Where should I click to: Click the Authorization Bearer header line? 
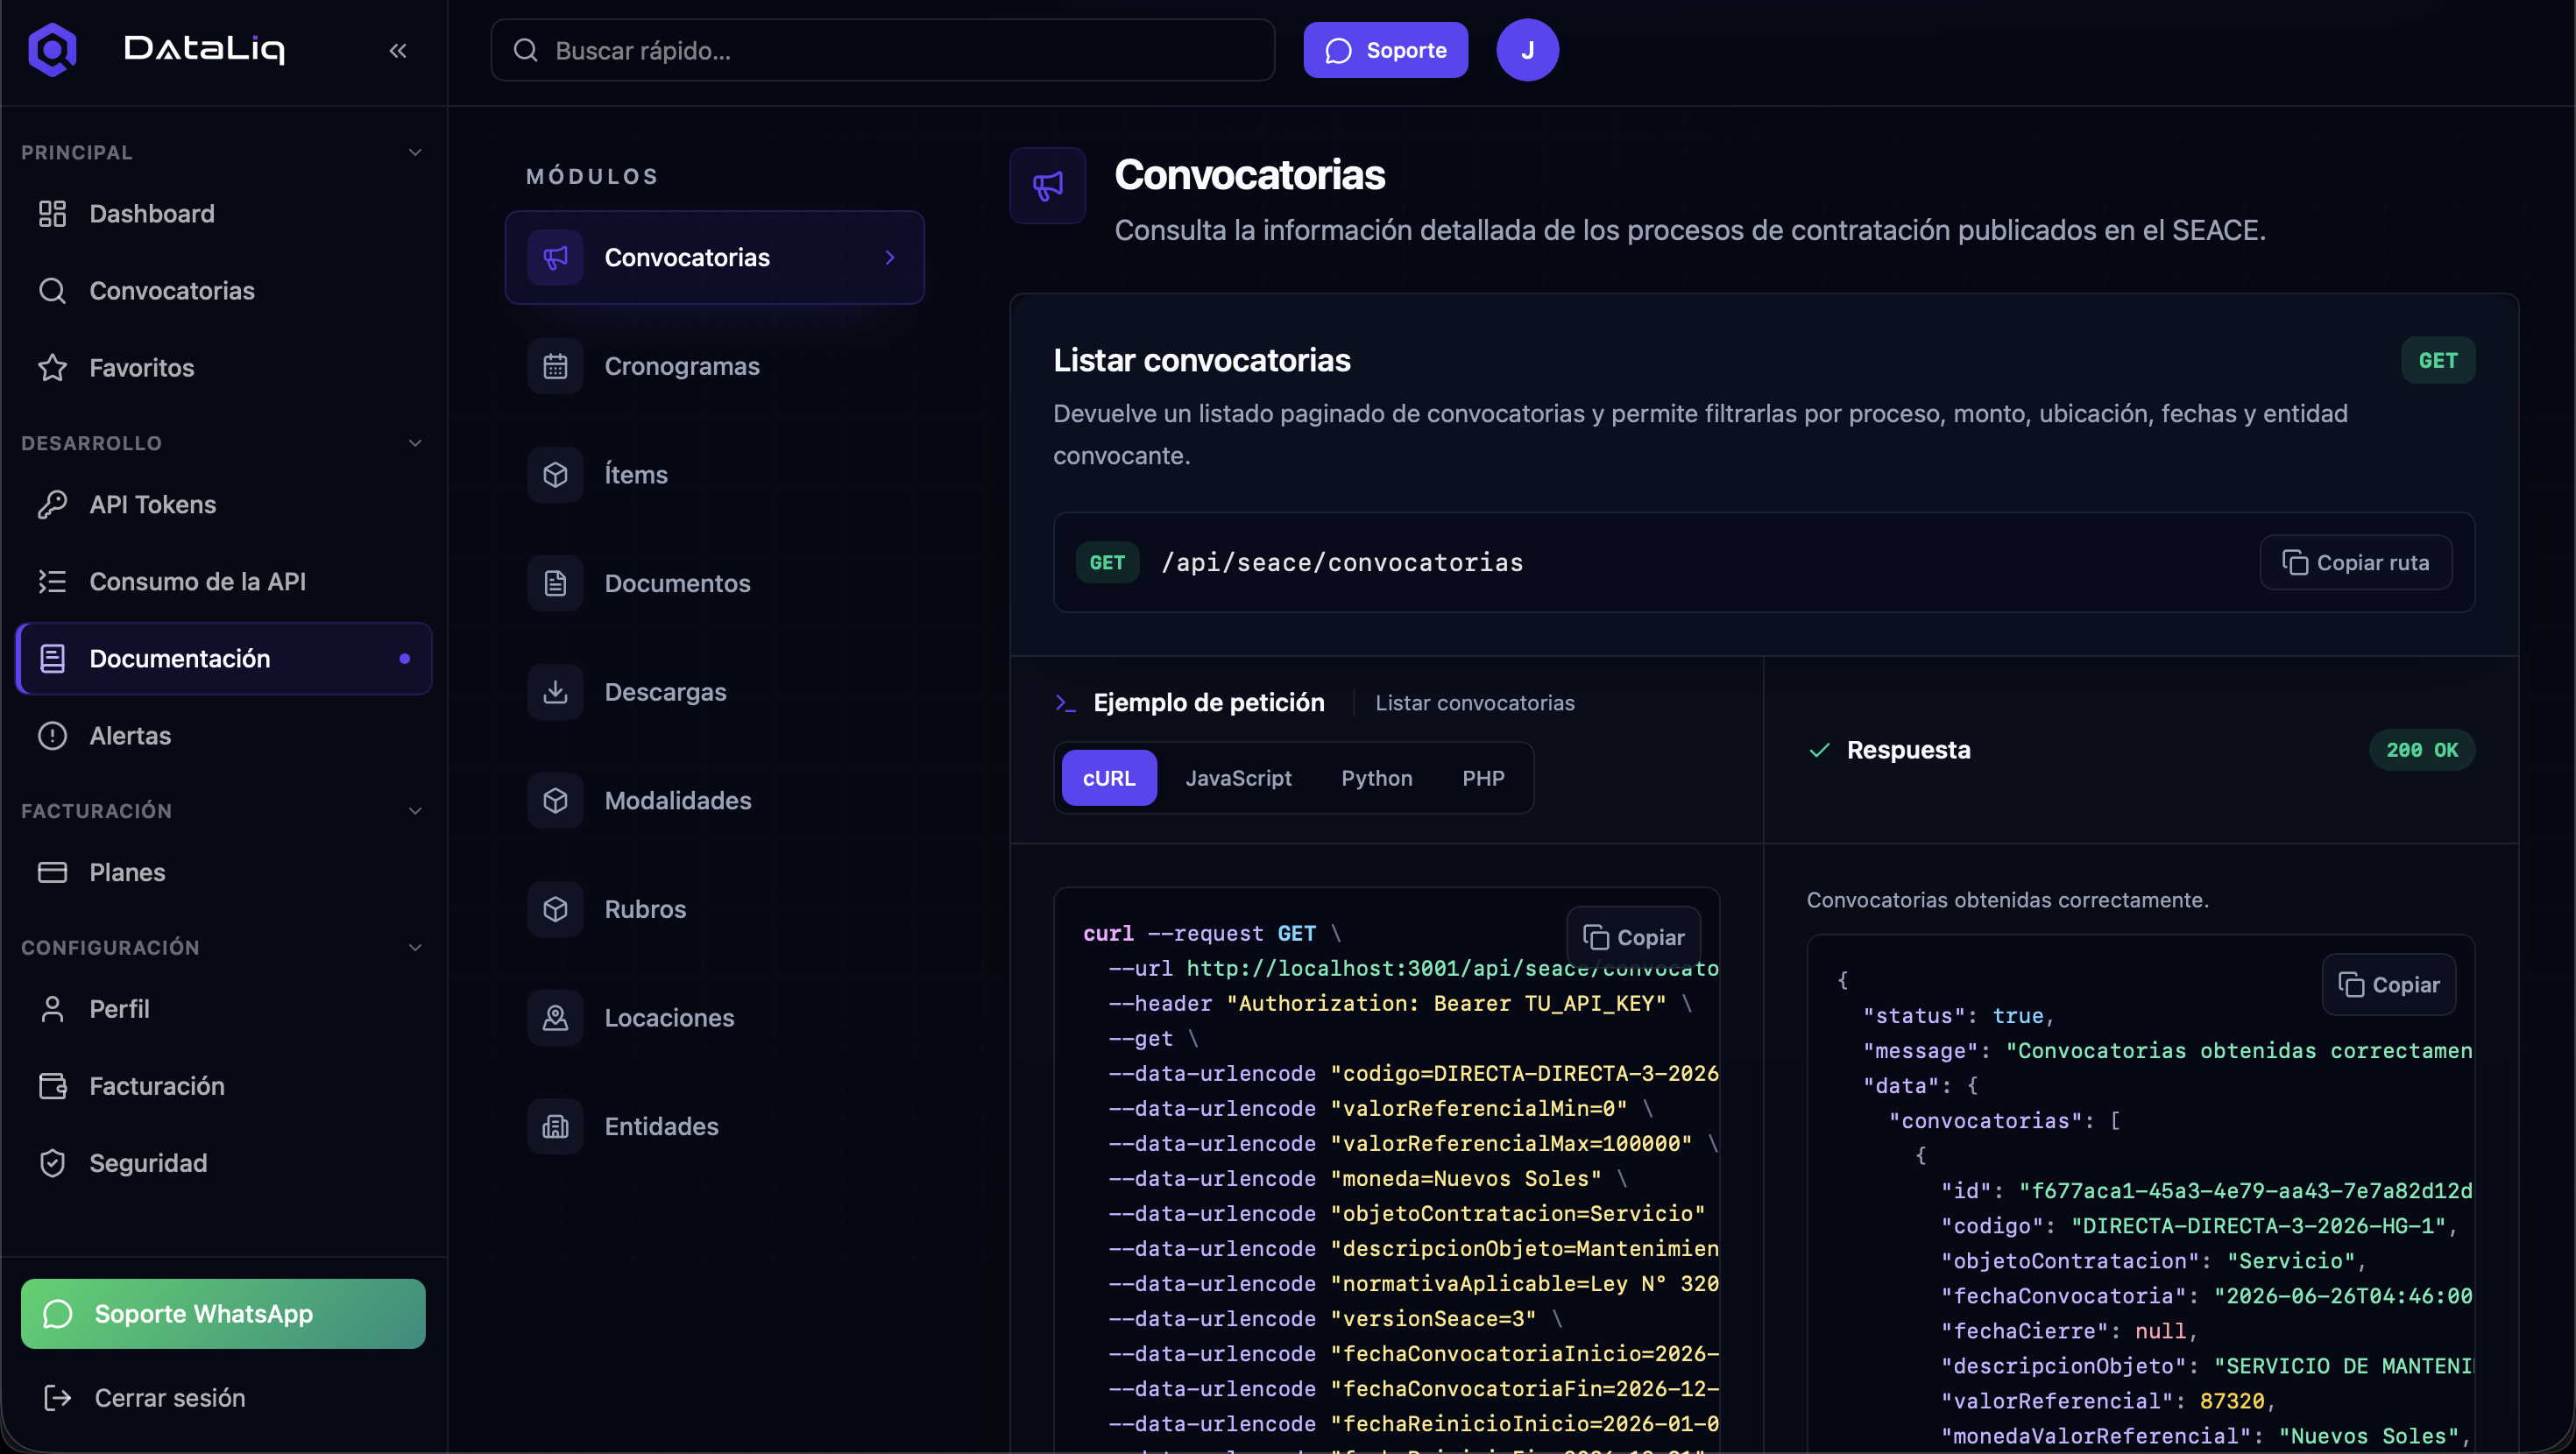pyautogui.click(x=1399, y=1003)
